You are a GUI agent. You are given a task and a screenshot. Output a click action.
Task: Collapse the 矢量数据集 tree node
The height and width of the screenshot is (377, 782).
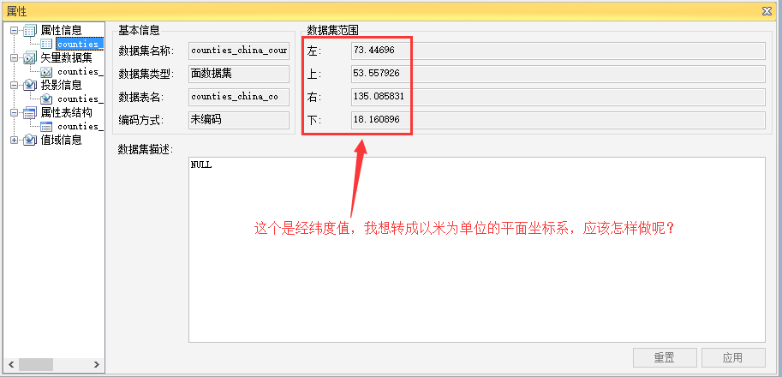coord(14,58)
